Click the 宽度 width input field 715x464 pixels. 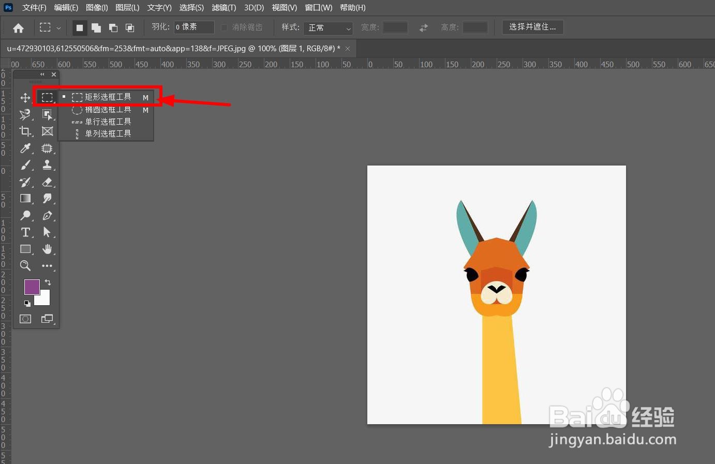(395, 27)
